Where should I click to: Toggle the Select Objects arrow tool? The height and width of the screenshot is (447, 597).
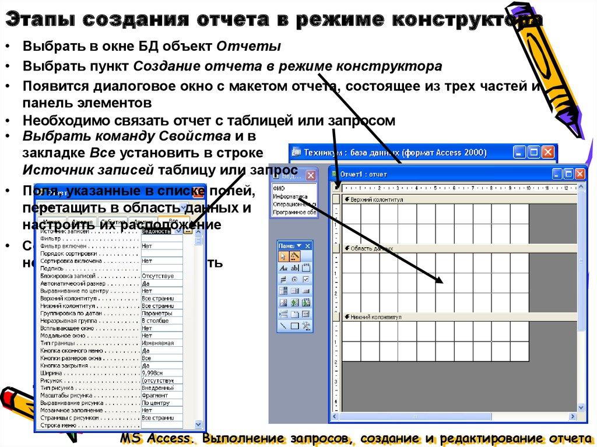point(283,255)
